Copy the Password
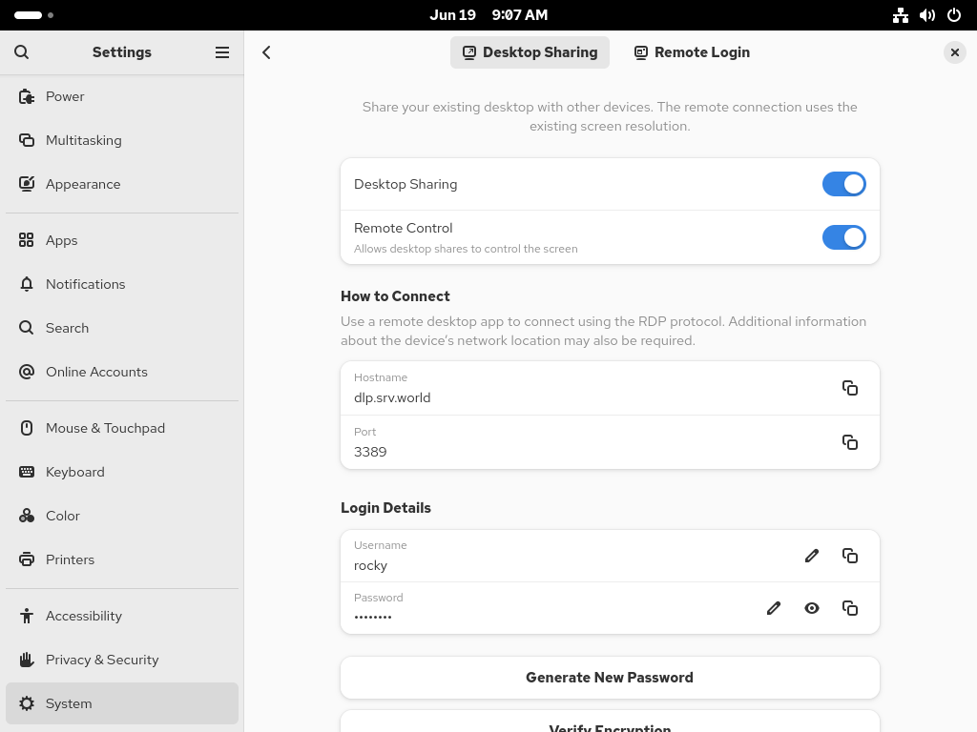 [x=849, y=608]
